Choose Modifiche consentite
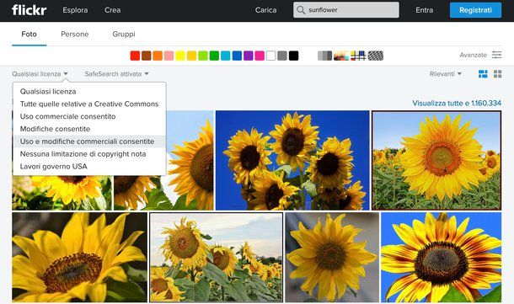 click(89, 129)
